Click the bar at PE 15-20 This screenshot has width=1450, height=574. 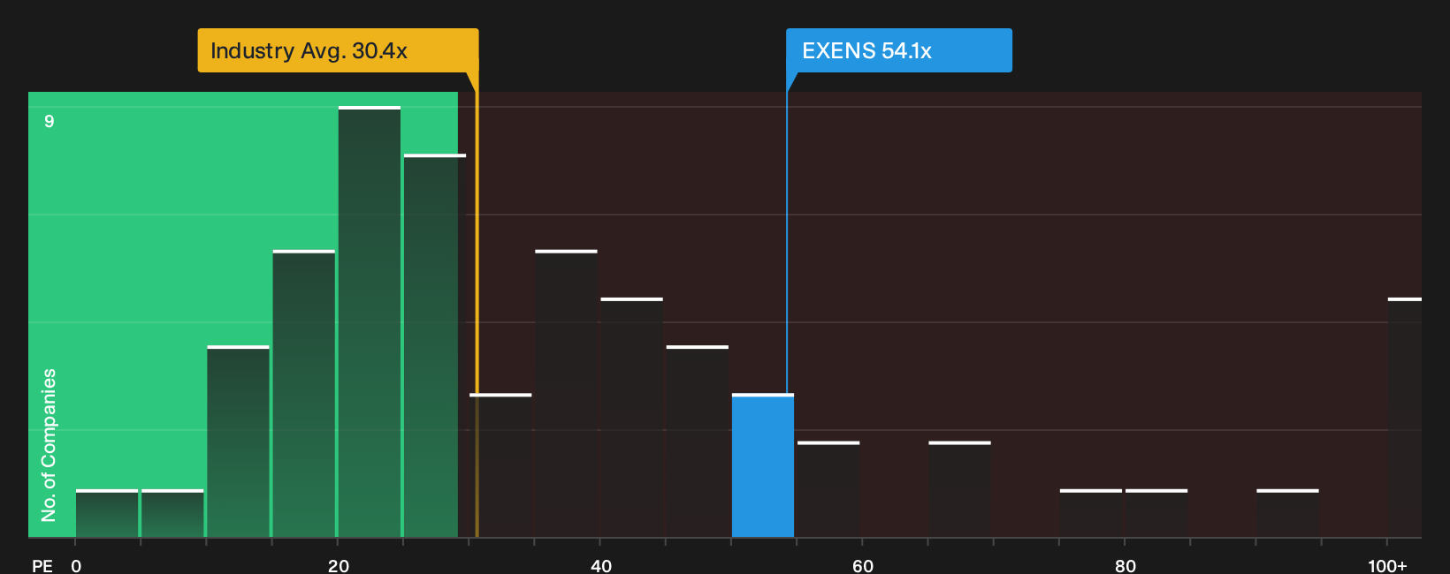304,394
